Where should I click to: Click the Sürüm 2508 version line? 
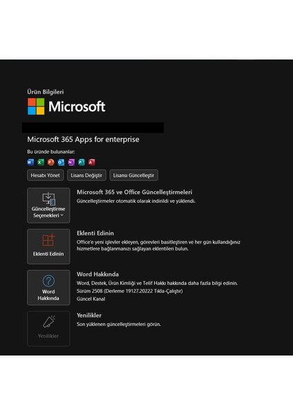click(x=130, y=291)
